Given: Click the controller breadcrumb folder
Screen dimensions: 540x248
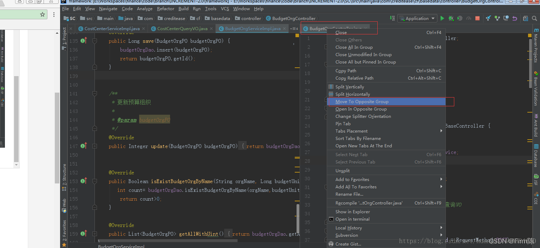Looking at the screenshot, I should coord(248,18).
